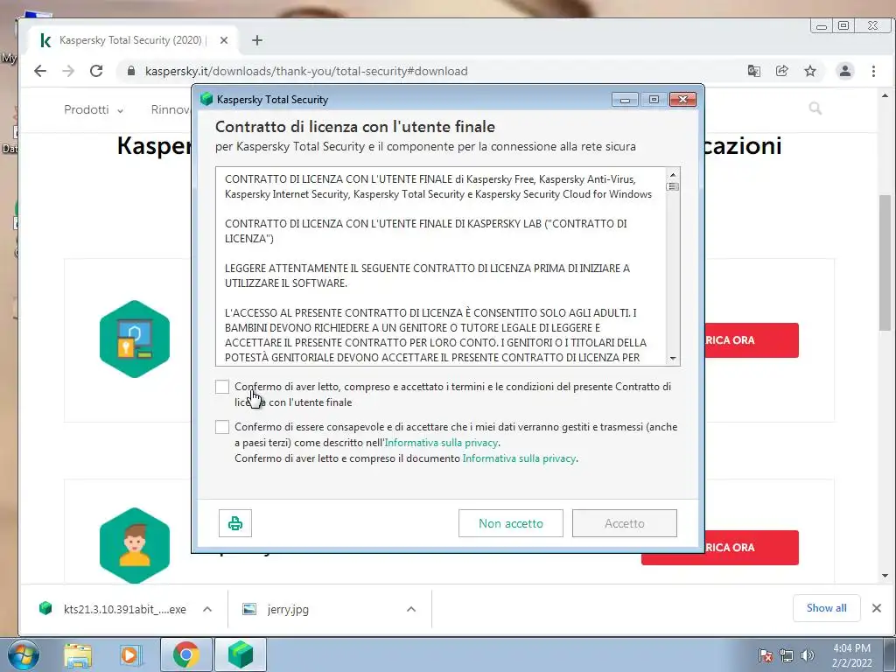896x672 pixels.
Task: Open Windows Media Player from taskbar
Action: click(x=130, y=655)
